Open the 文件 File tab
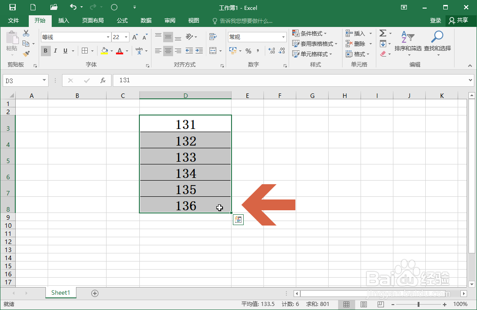Image resolution: width=477 pixels, height=310 pixels. 13,20
